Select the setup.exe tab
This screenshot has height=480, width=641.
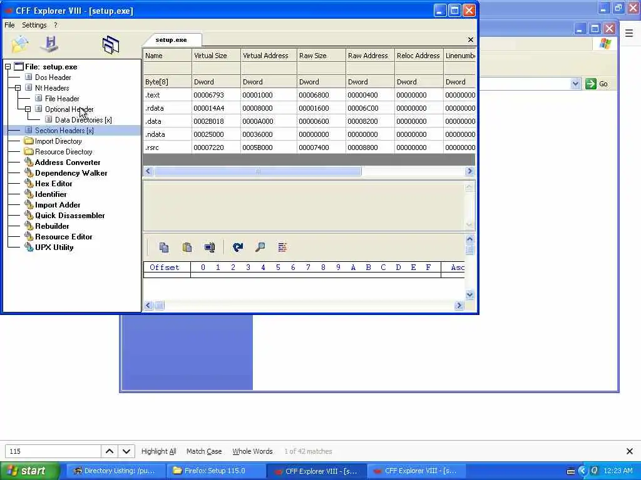(172, 40)
